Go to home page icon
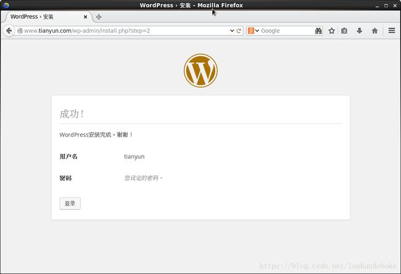 tap(374, 31)
